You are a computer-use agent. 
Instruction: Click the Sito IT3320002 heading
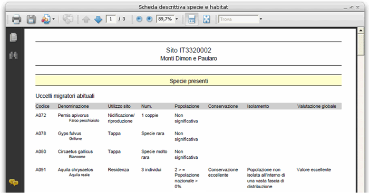point(189,50)
